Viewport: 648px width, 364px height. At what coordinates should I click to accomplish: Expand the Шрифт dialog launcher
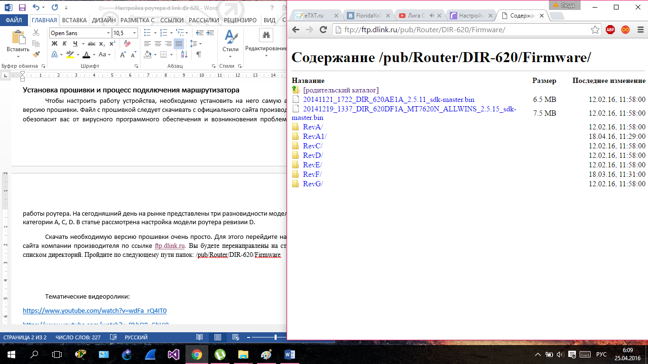[137, 66]
